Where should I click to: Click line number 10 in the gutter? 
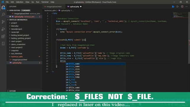[x=47, y=40]
